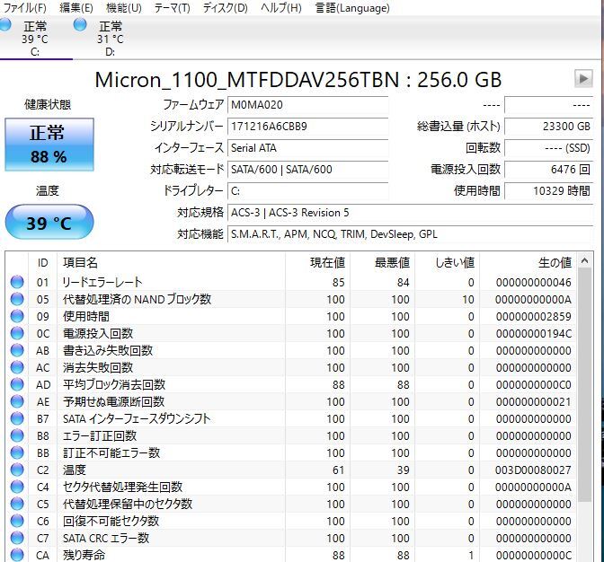Open the 機能(U) menu
The height and width of the screenshot is (562, 604).
[x=123, y=8]
